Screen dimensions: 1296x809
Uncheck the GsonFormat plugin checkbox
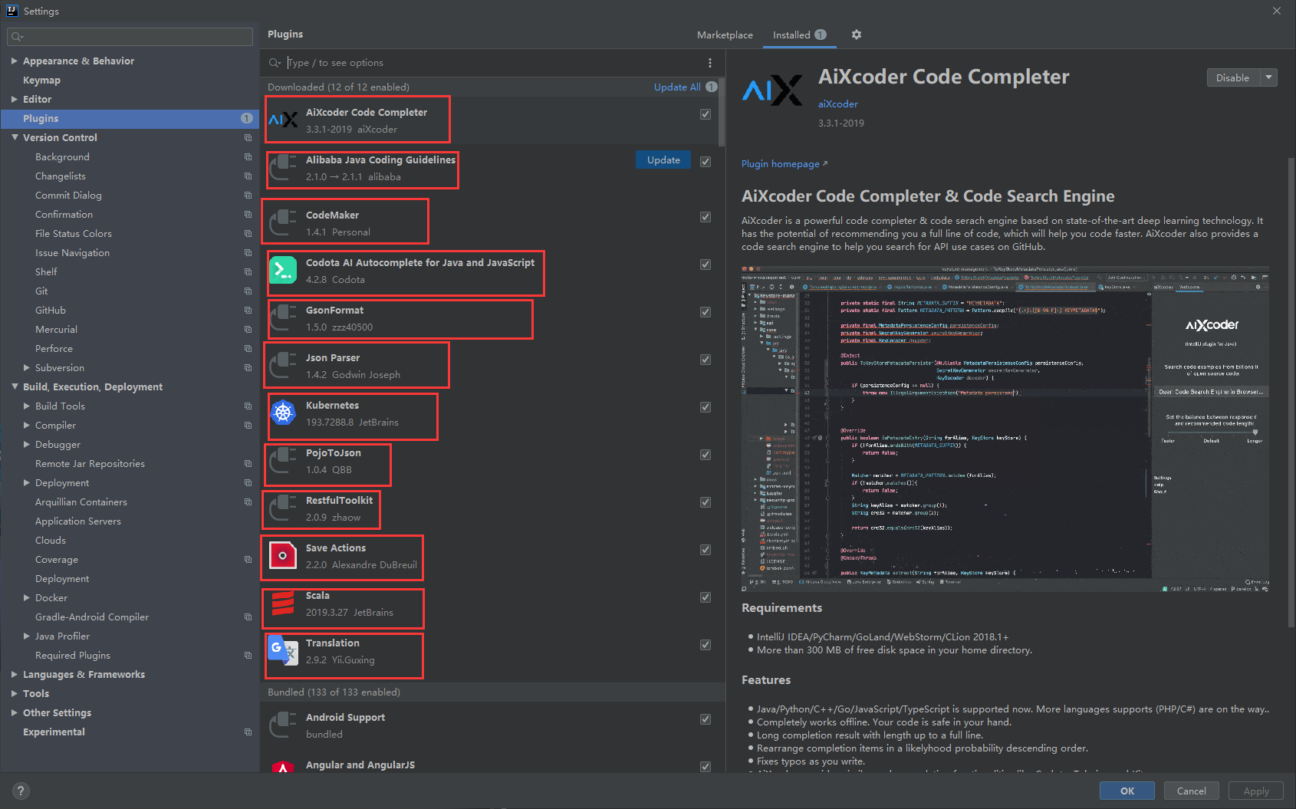click(706, 312)
